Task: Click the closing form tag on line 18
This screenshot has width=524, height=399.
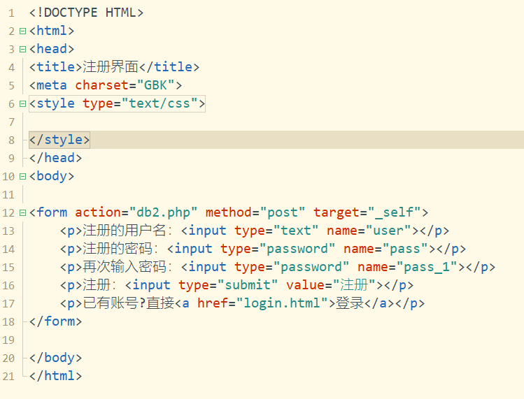Action: coord(56,321)
